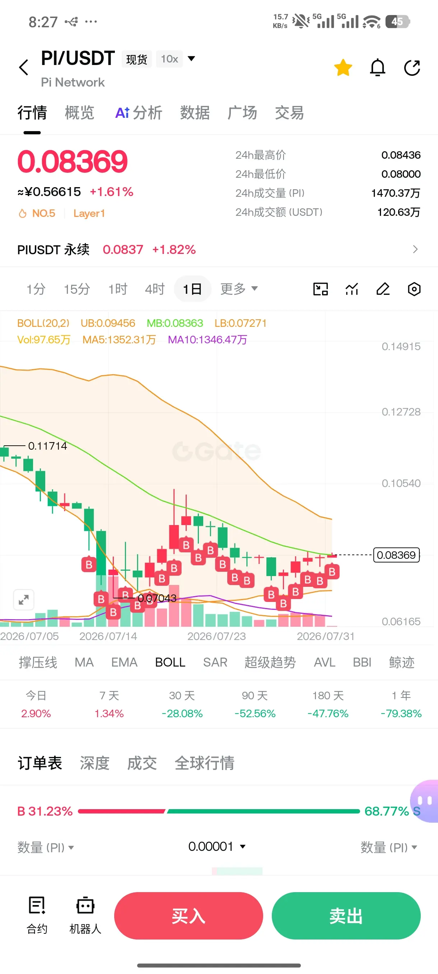Select the 1分 timeframe
Image resolution: width=438 pixels, height=974 pixels.
click(36, 289)
